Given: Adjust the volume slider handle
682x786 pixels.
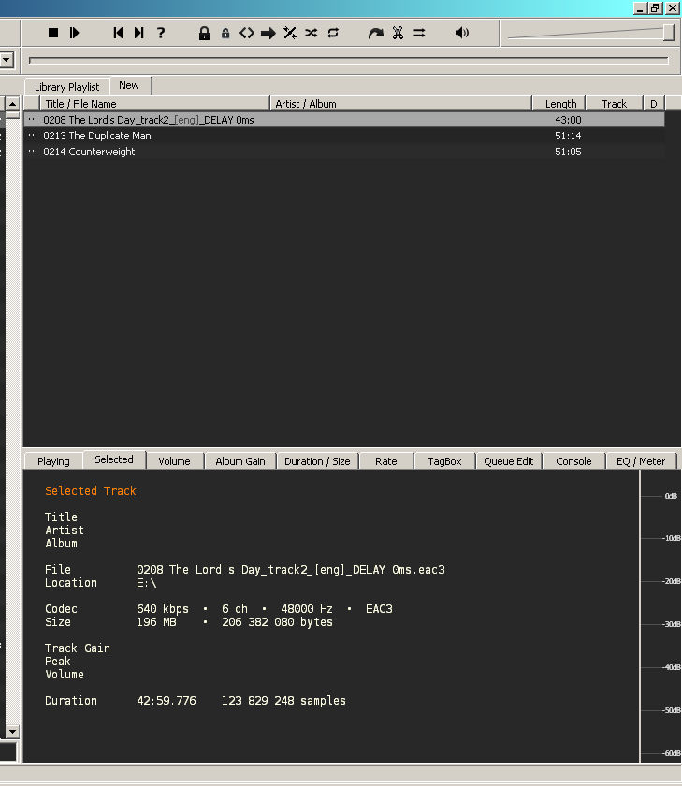Looking at the screenshot, I should pos(669,33).
